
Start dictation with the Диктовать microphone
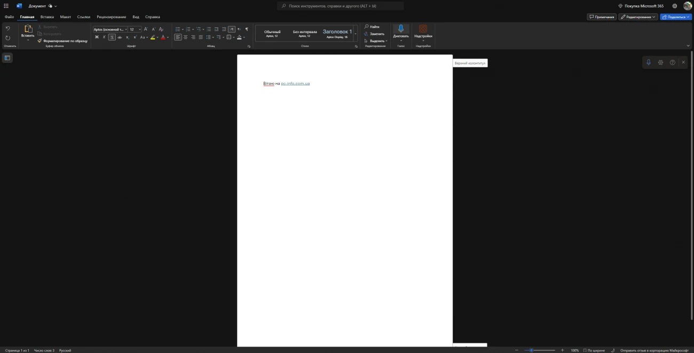coord(401,29)
